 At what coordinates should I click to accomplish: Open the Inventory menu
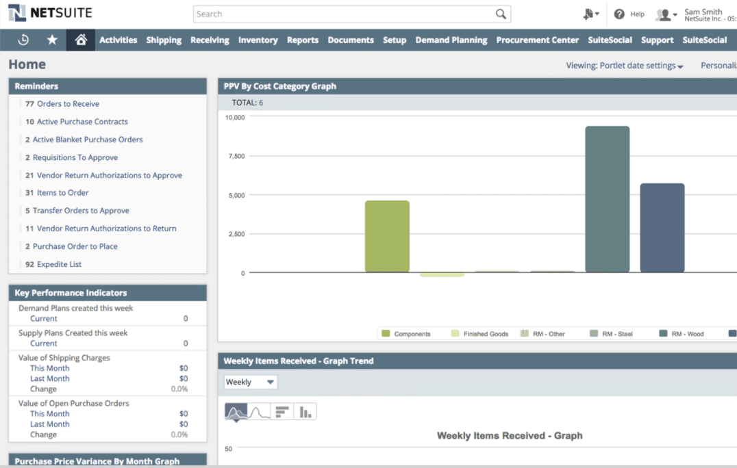[258, 40]
